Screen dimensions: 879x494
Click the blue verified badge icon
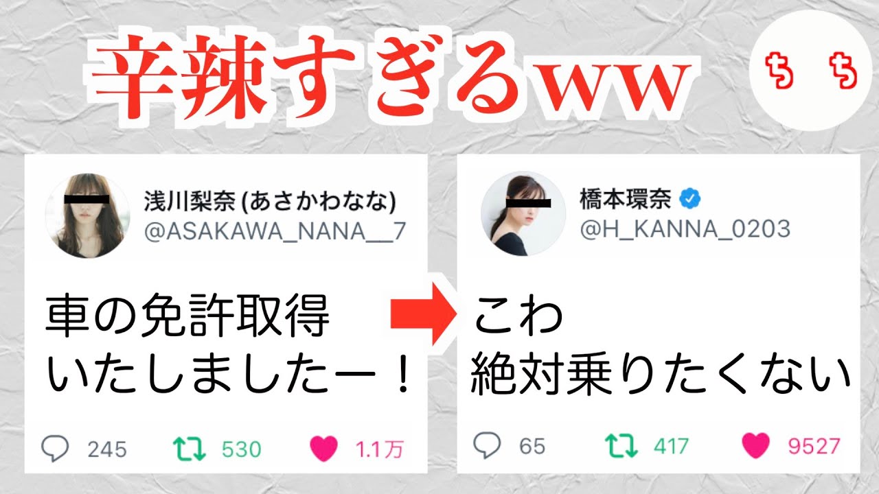[x=689, y=200]
